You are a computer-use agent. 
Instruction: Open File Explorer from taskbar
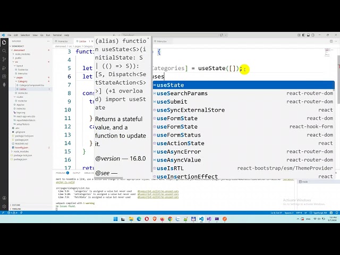point(131,219)
